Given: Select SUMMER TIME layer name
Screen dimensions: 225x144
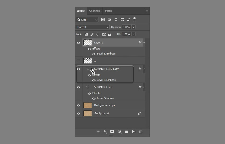Looking at the screenshot, I should (x=103, y=87).
